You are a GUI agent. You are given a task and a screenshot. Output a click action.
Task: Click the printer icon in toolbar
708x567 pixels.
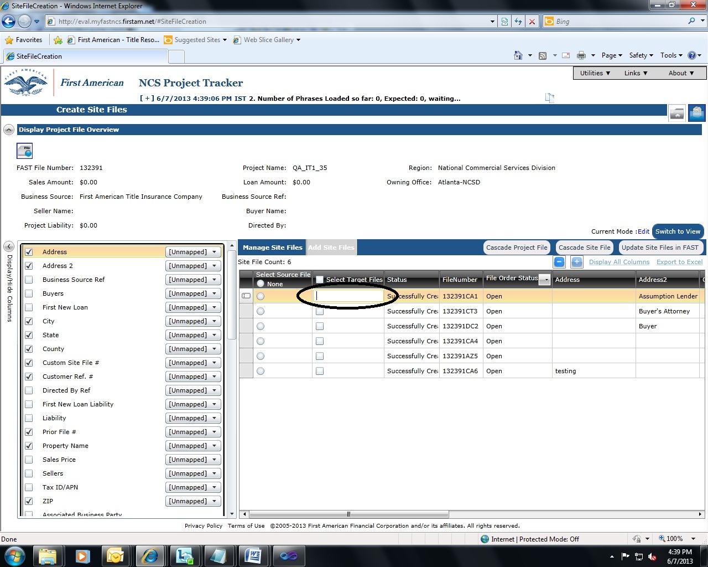[x=581, y=55]
